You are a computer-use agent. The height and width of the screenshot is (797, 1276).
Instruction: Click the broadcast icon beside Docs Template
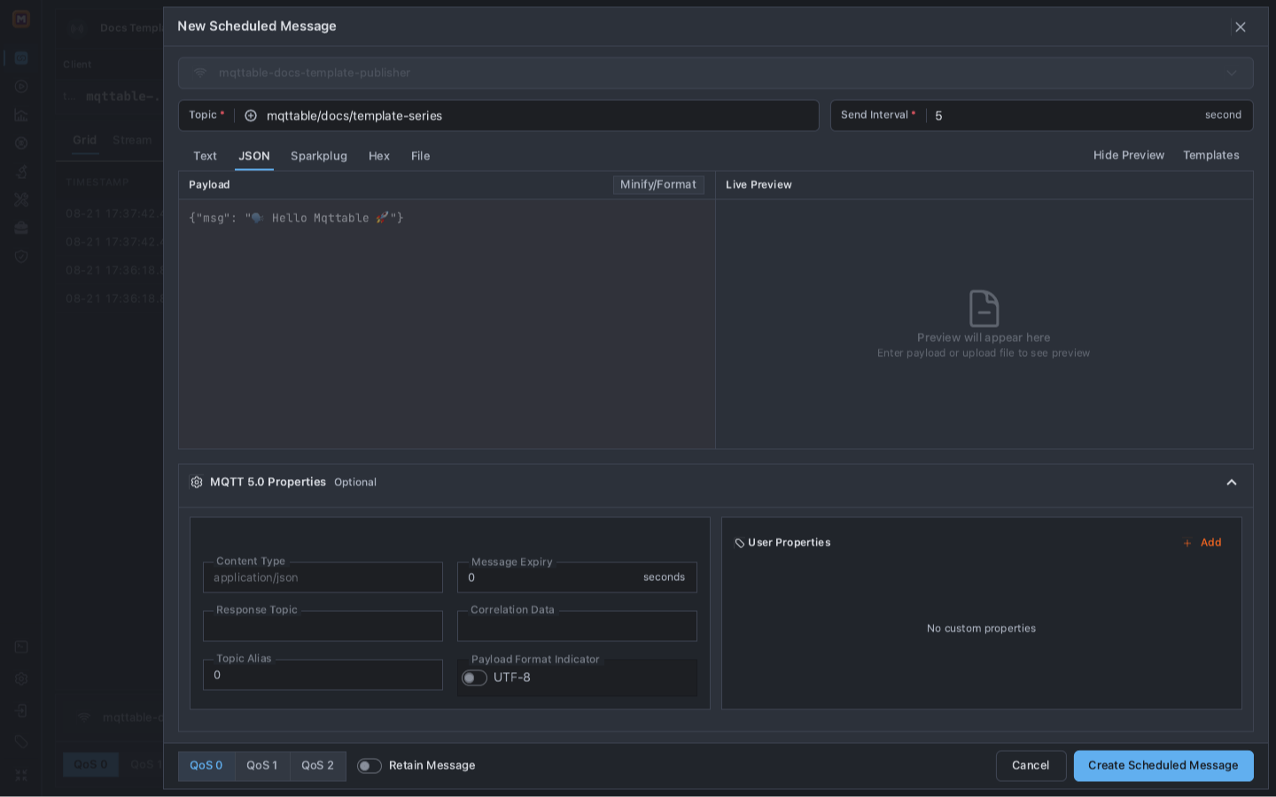[x=77, y=28]
